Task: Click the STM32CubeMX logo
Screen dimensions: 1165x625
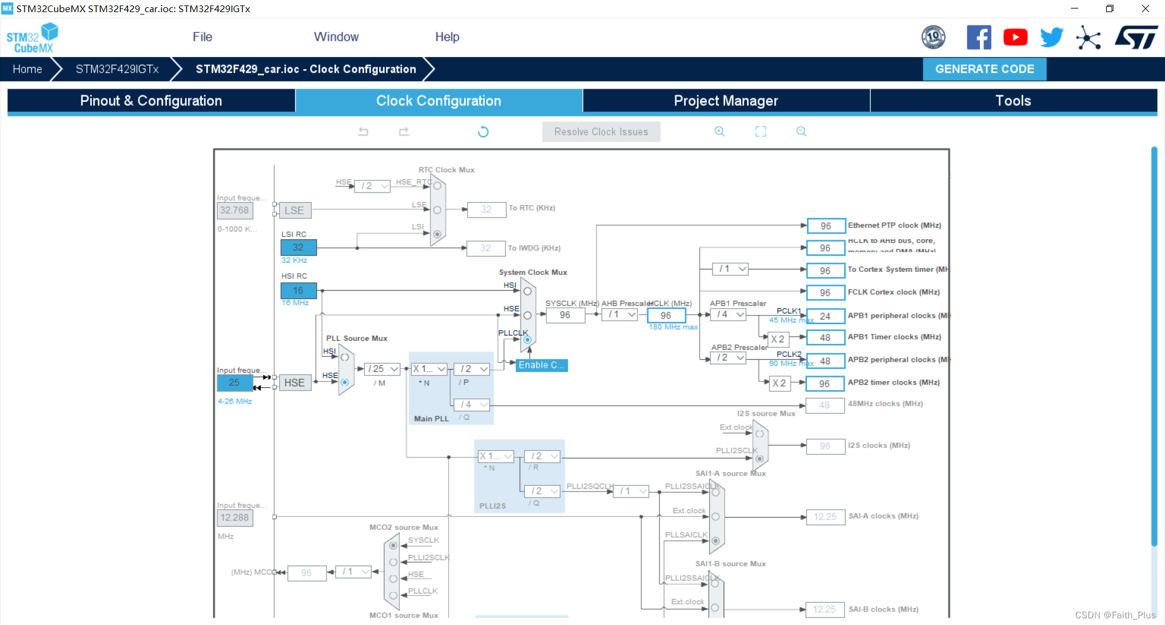Action: 32,38
